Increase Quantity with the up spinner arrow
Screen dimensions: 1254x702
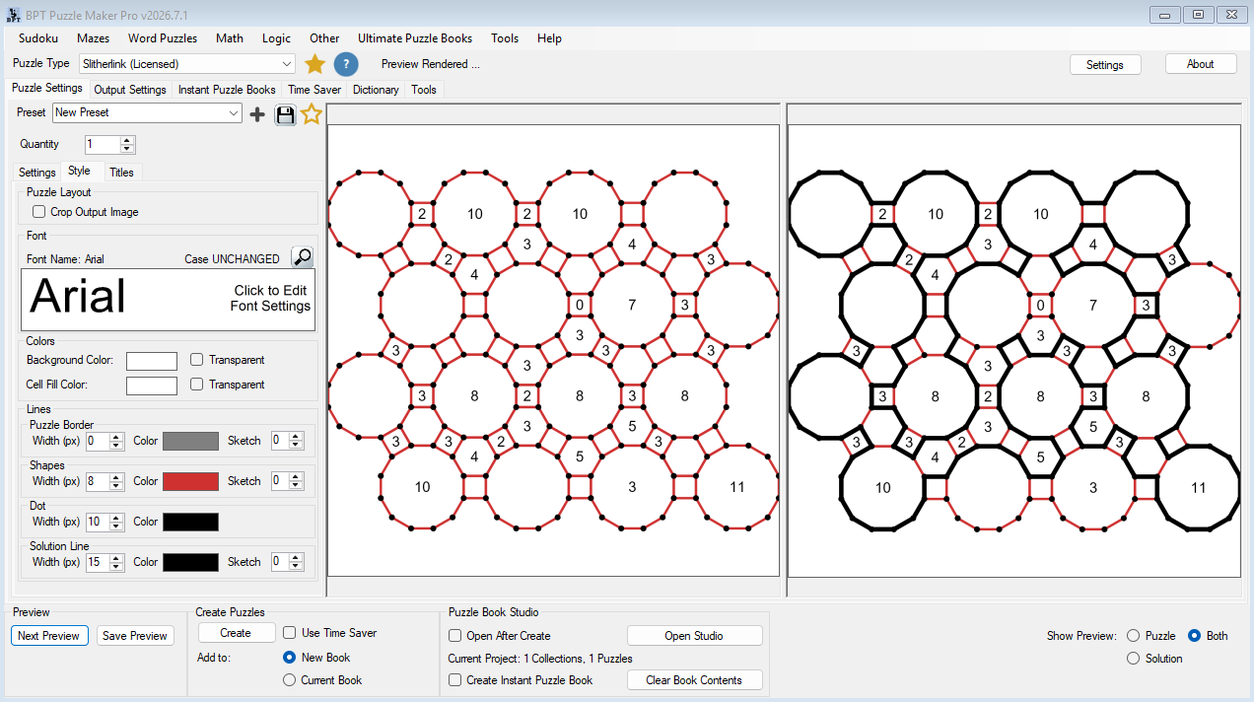tap(127, 140)
